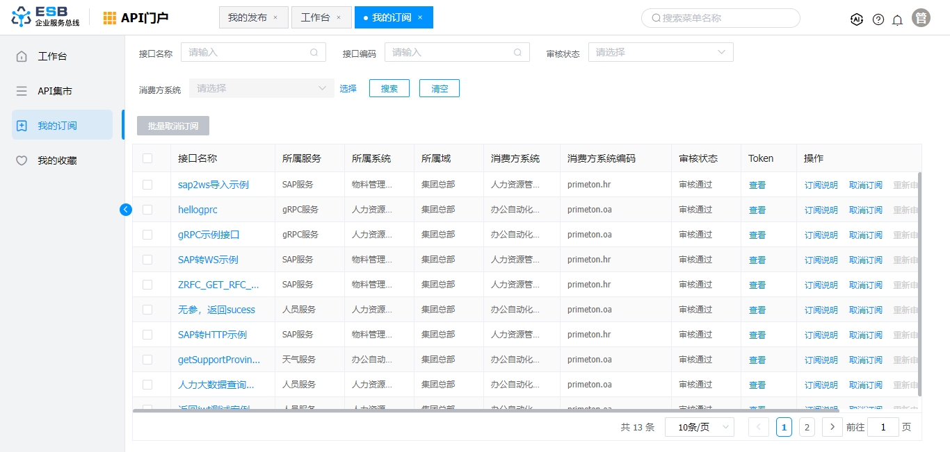Viewport: 950px width, 452px height.
Task: Collapse the sidebar with the blue arrow
Action: (126, 209)
